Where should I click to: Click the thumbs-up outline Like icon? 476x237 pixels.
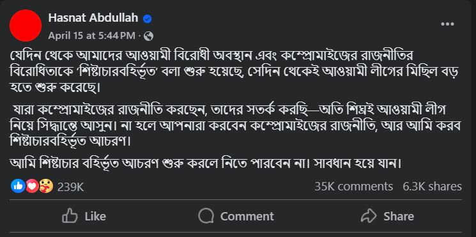(x=70, y=216)
